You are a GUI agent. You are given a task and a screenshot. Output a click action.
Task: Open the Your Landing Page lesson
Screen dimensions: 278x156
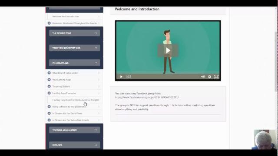74,80
